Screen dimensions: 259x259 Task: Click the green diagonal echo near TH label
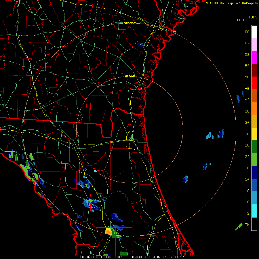click(239, 227)
